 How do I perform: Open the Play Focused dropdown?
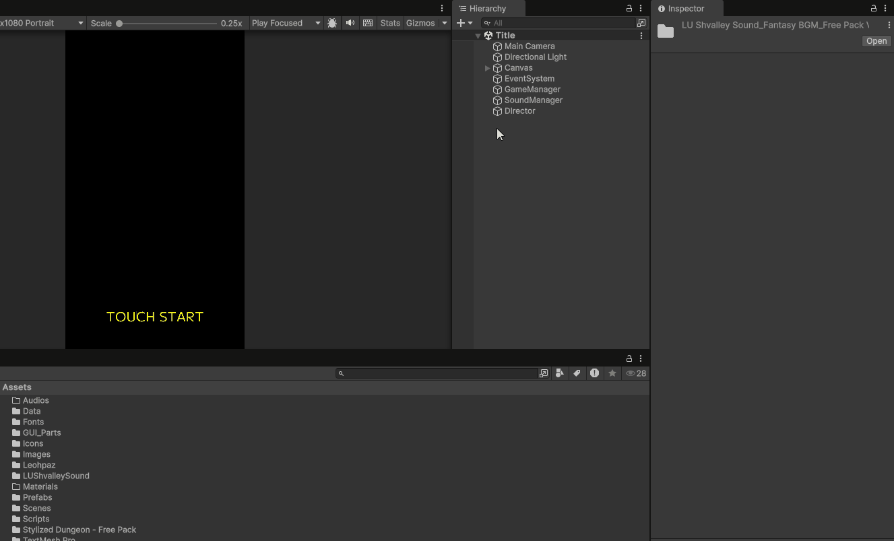pos(286,23)
